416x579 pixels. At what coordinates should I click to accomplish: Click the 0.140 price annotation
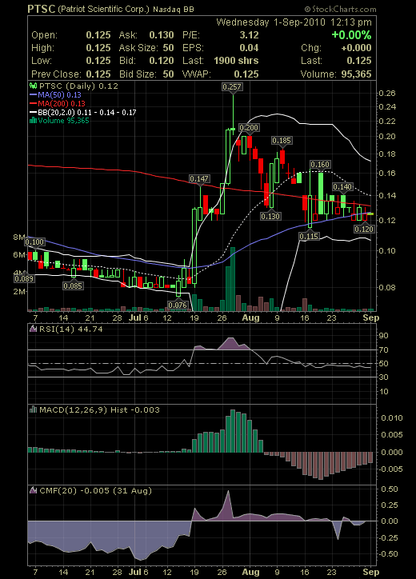pyautogui.click(x=342, y=187)
